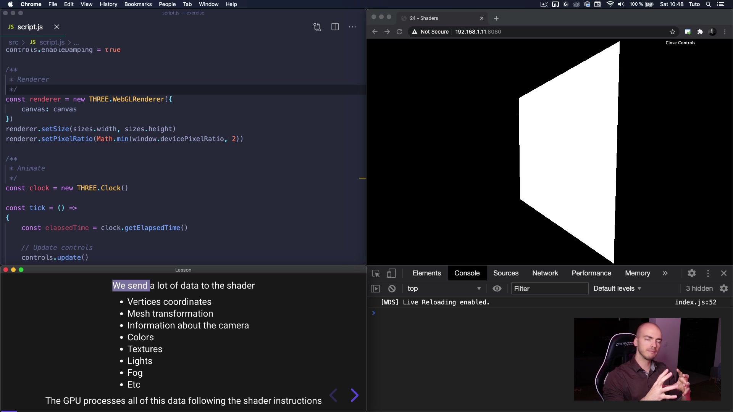Click the eye live expression icon
Viewport: 733px width, 412px height.
coord(497,289)
